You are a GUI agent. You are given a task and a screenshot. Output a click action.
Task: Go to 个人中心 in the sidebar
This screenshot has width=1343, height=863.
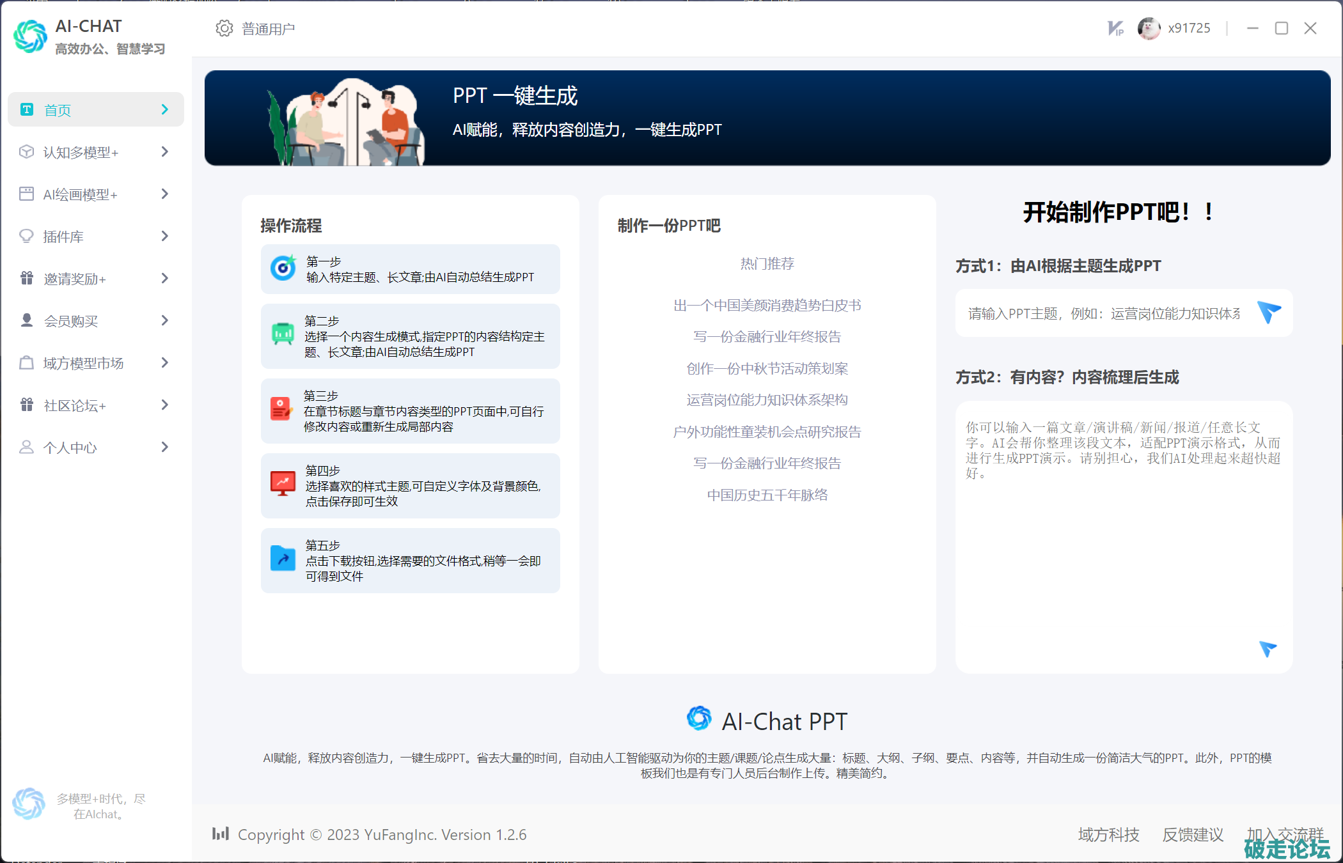click(70, 447)
